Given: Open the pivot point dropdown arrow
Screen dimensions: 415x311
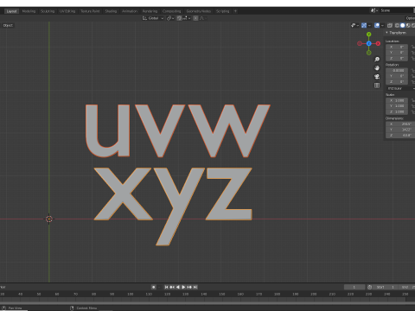Looking at the screenshot, I should [173, 18].
